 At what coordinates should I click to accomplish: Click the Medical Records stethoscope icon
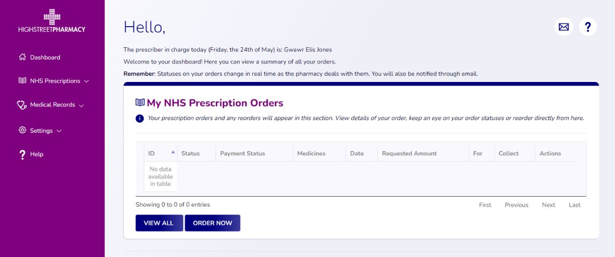(x=22, y=105)
